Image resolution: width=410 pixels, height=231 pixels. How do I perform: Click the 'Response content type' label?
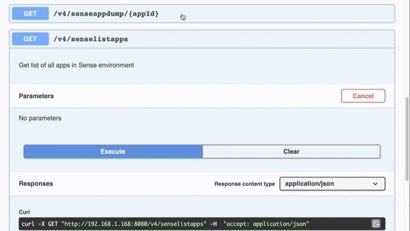click(x=245, y=184)
